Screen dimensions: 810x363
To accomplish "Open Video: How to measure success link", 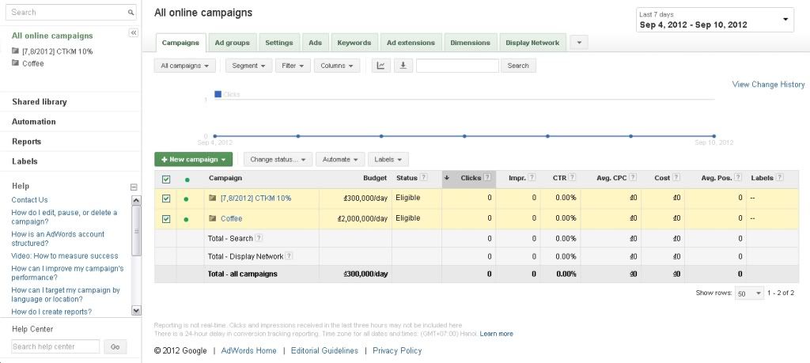I will [x=65, y=255].
